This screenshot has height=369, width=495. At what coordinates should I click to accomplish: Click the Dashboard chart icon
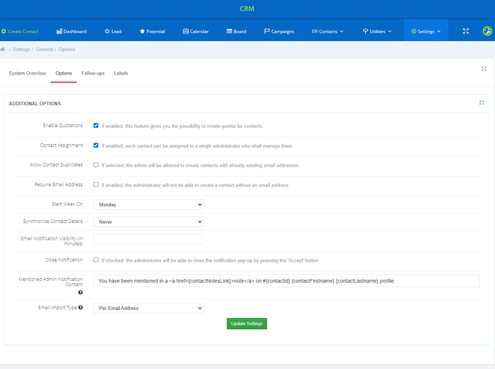pyautogui.click(x=59, y=32)
